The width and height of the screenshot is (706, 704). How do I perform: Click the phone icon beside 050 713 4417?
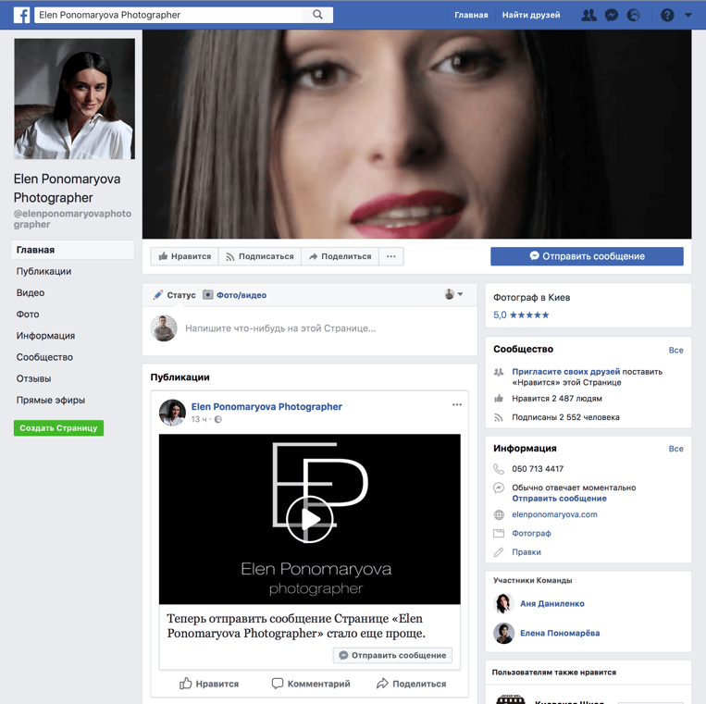click(x=499, y=469)
